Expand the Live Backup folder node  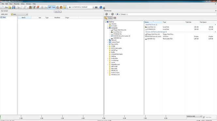108,60
